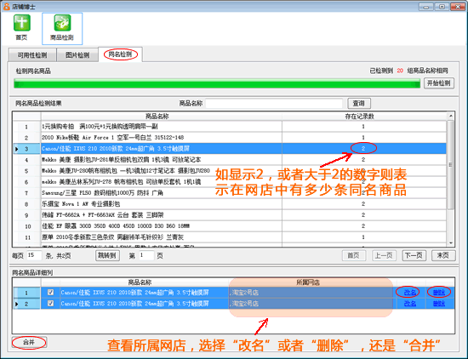Image resolution: width=468 pixels, height=359 pixels.
Task: Click 改名 link in detail row 2
Action: (410, 304)
